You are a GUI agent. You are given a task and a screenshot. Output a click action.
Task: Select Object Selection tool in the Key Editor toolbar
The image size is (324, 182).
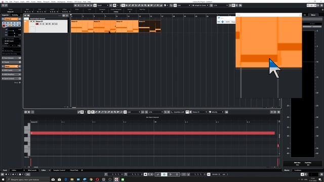pos(93,112)
